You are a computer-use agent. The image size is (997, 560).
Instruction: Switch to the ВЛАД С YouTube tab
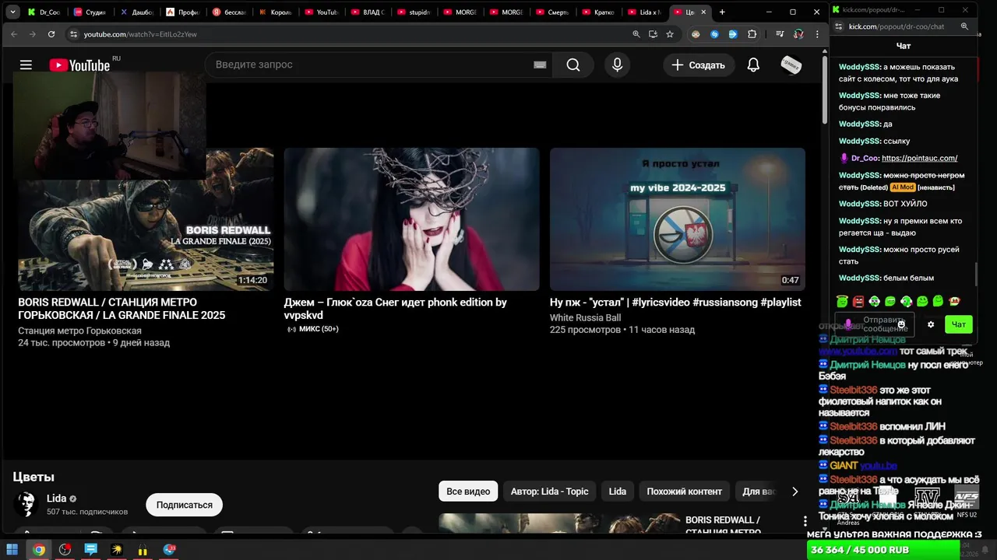368,12
